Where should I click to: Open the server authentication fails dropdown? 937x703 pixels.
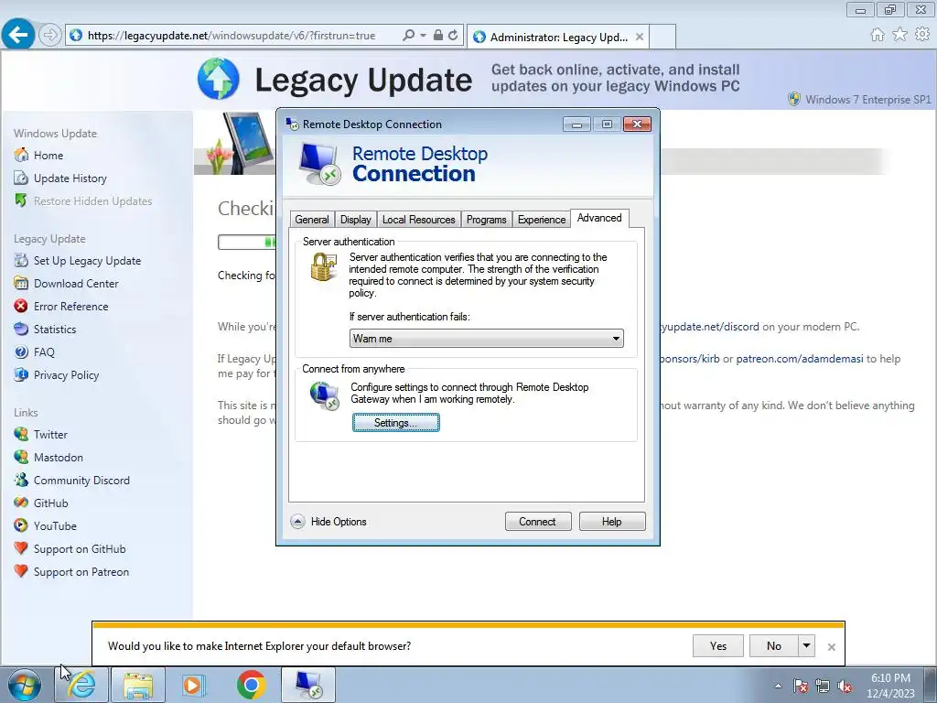[486, 339]
